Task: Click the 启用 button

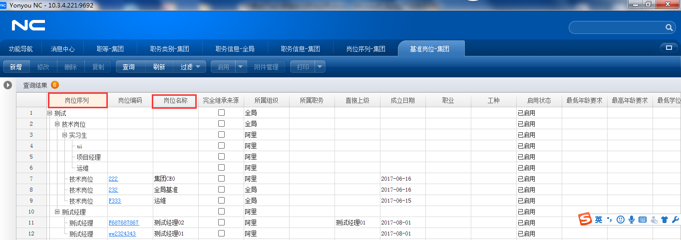Action: point(223,66)
